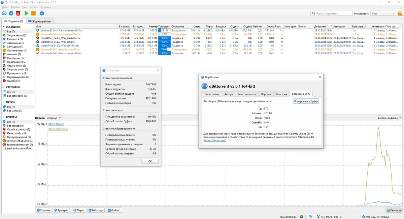Viewport: 404px width, 219px height.
Task: Open the Файлы bottom panel tab
Action: coord(114,210)
